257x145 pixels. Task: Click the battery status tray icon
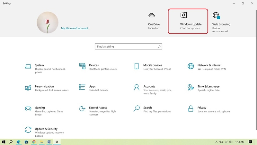[221, 142]
